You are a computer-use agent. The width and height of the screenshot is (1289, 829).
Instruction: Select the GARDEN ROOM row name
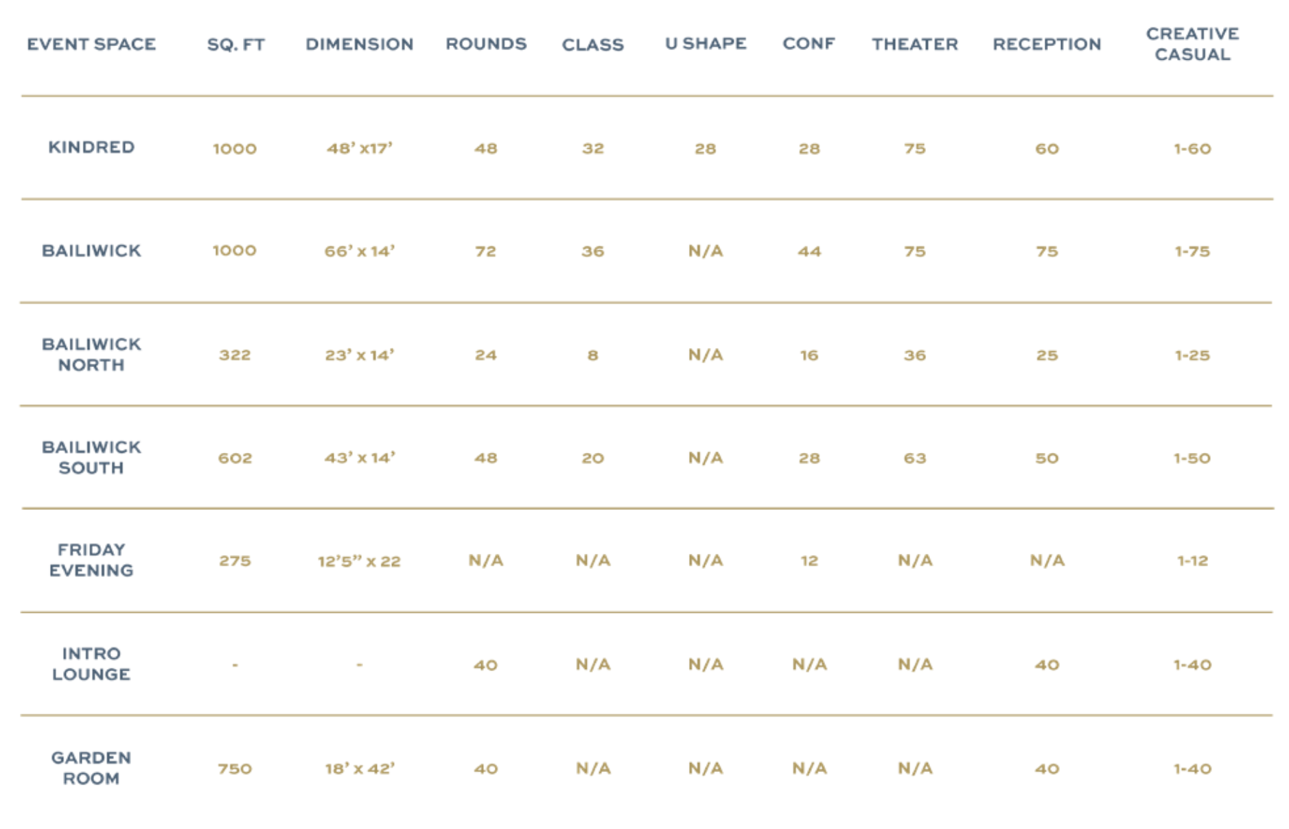[91, 768]
